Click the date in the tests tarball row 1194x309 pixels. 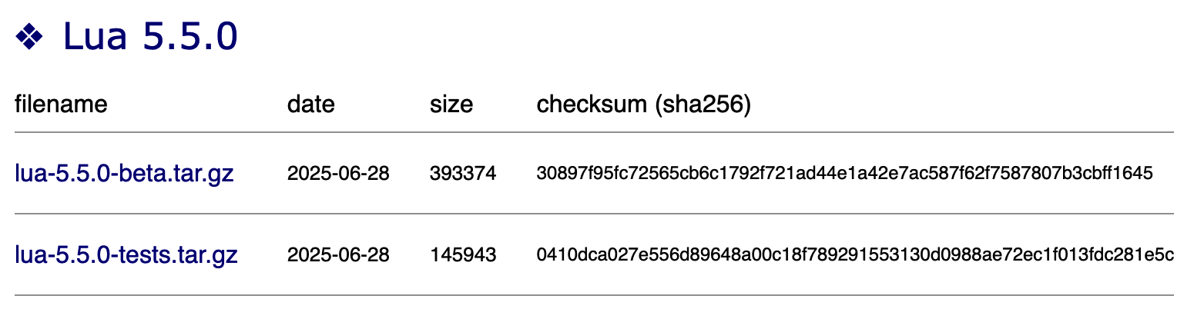coord(338,254)
